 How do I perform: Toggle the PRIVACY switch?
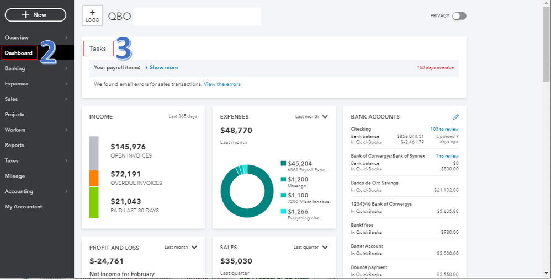[x=459, y=16]
